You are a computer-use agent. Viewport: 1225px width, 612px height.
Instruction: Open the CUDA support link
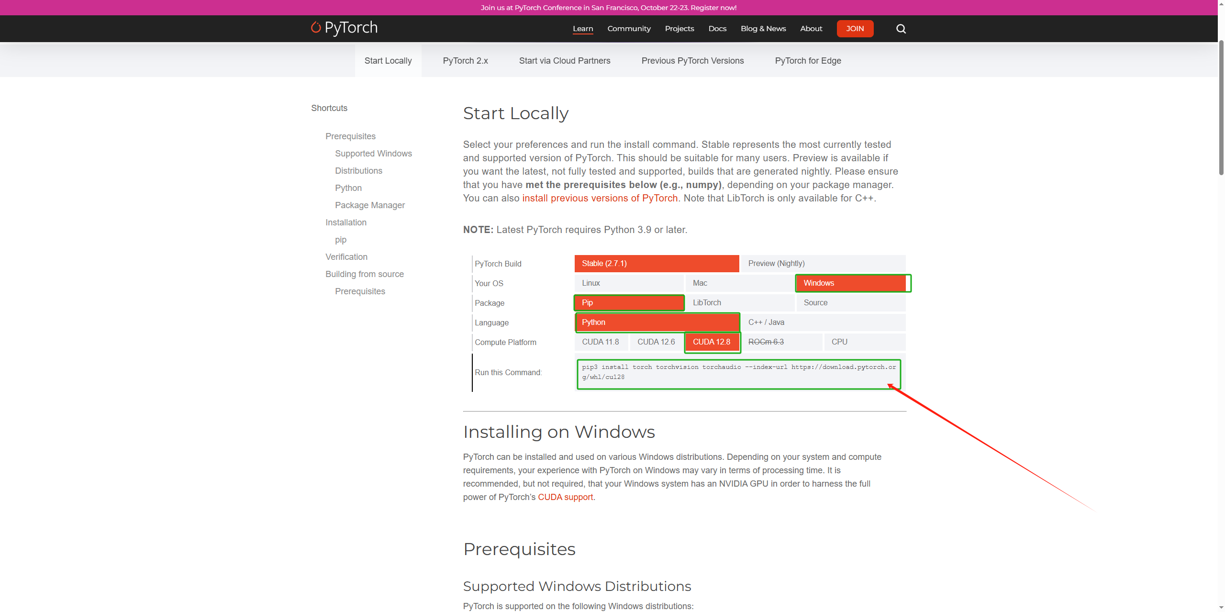click(x=565, y=497)
